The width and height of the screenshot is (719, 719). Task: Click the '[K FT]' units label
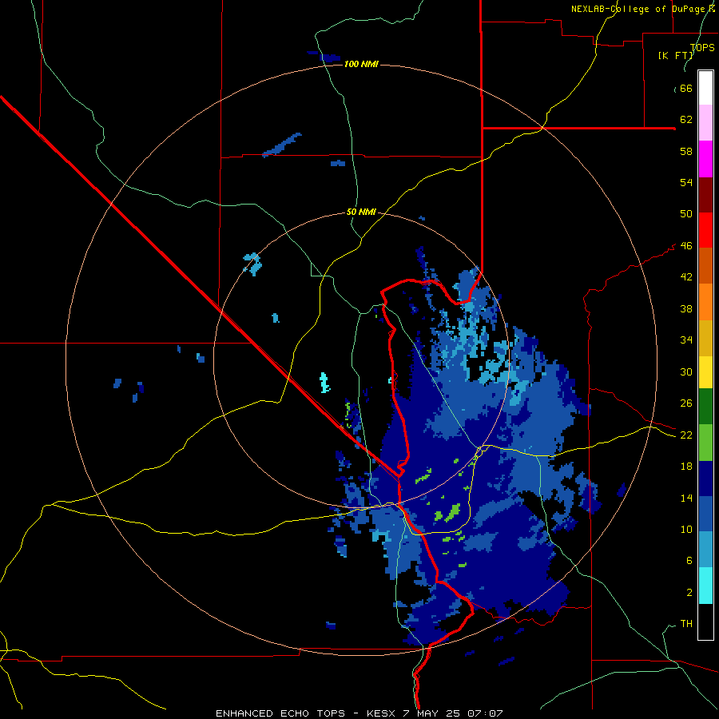point(675,55)
